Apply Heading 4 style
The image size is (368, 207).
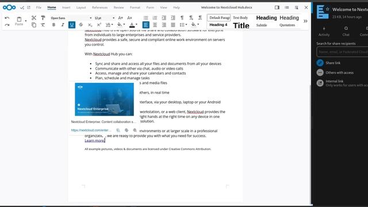coord(218,25)
